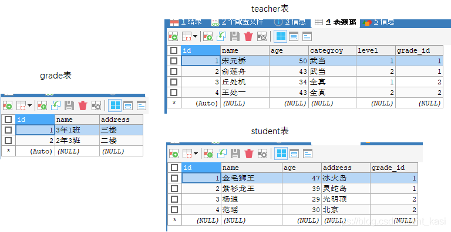Toggle select-all checkbox in grade table header
The width and height of the screenshot is (451, 232).
(8, 120)
